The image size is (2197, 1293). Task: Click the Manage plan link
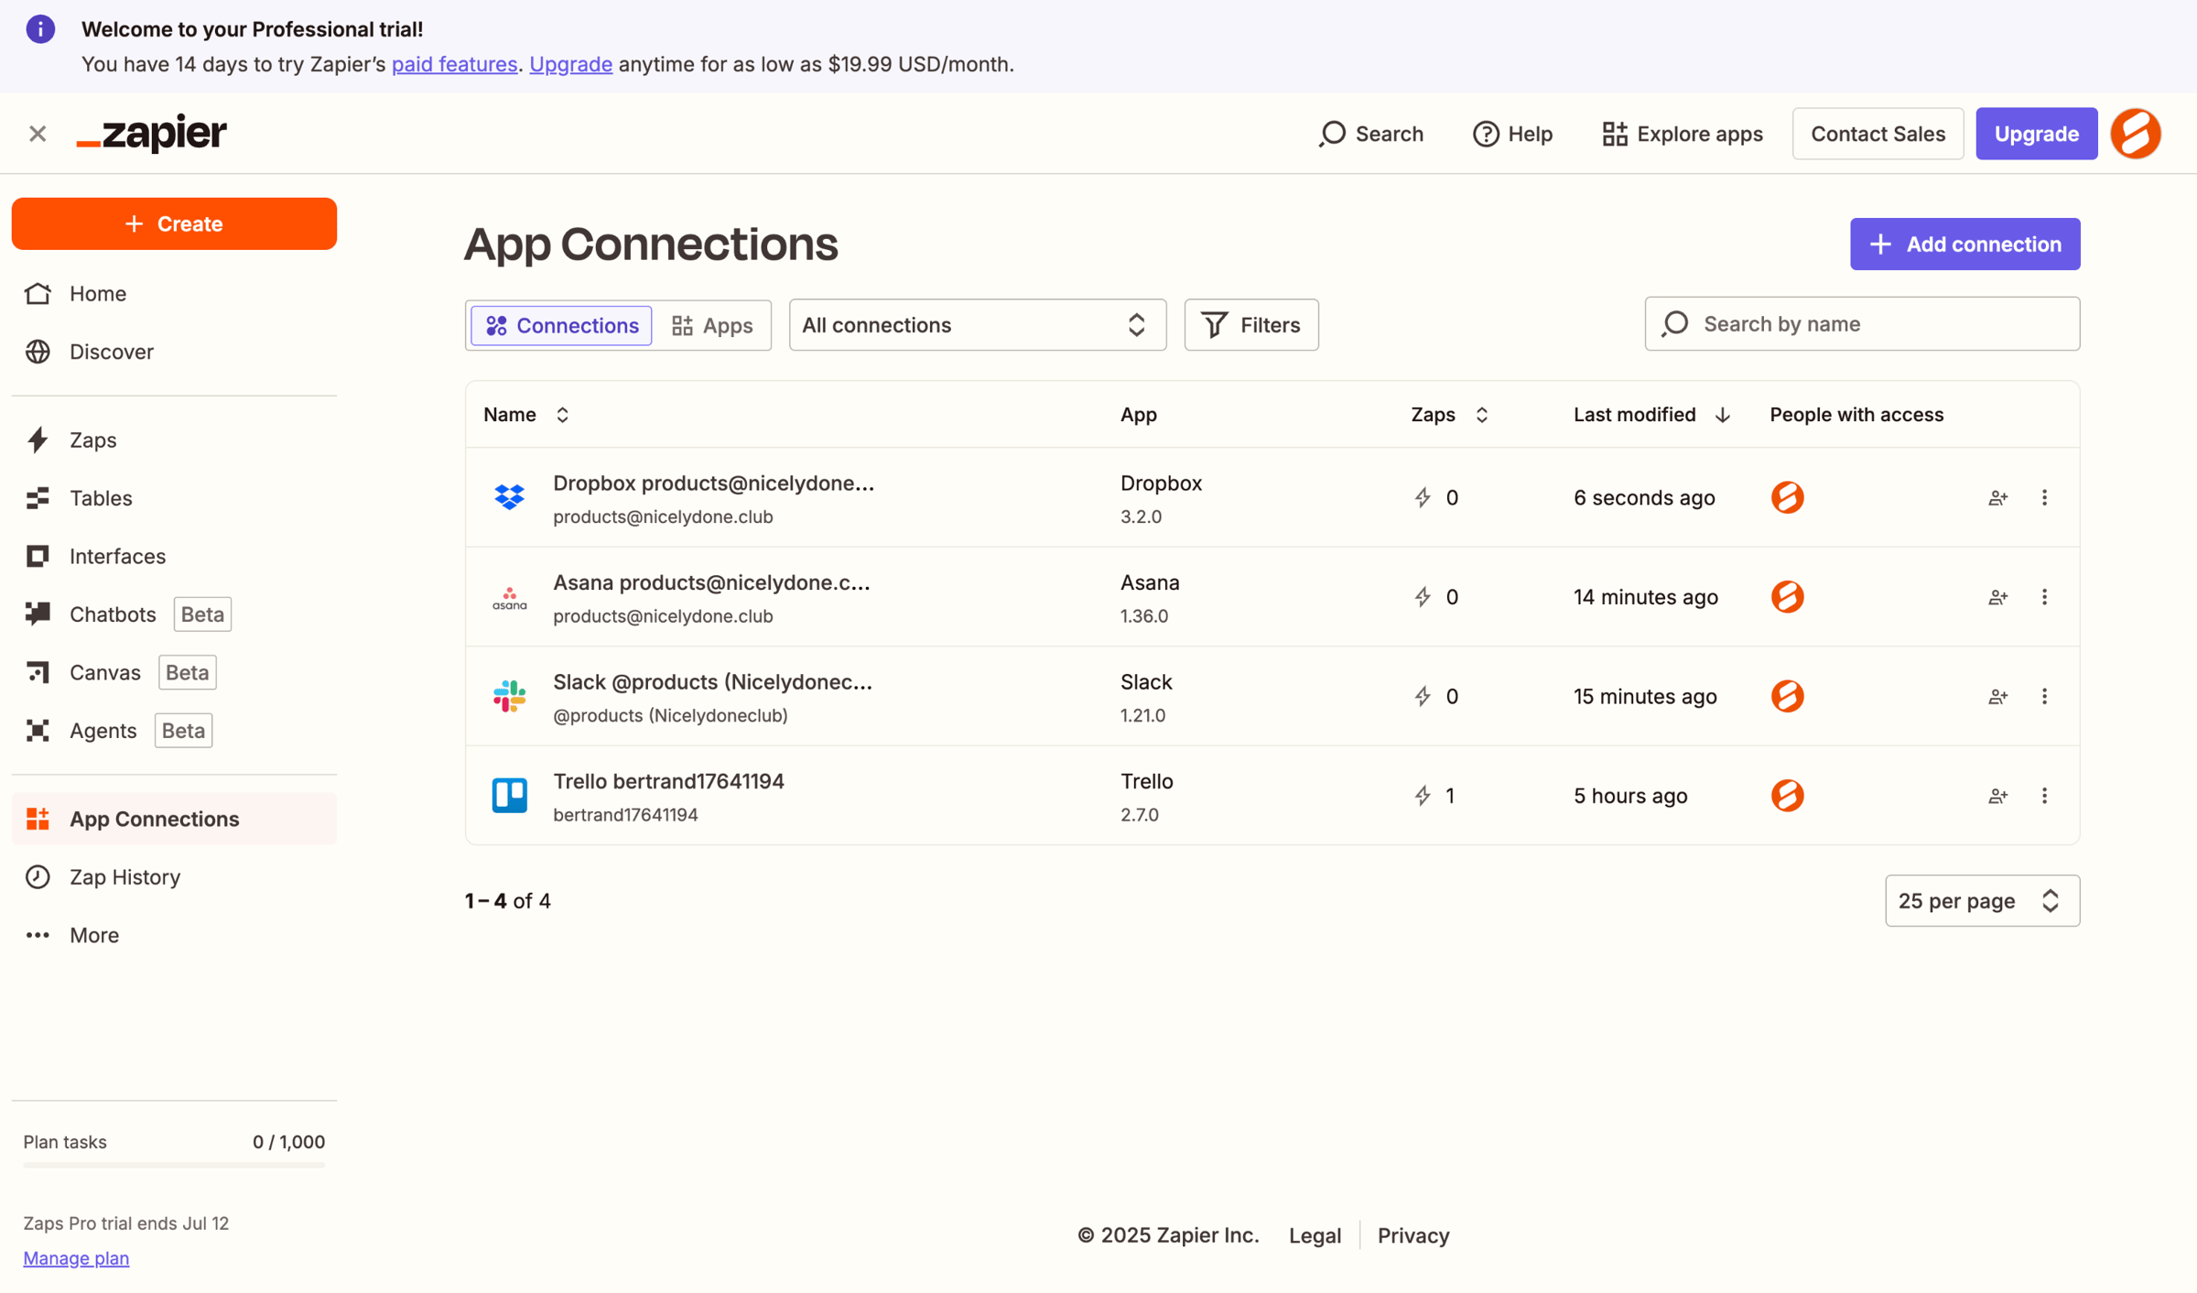[76, 1258]
